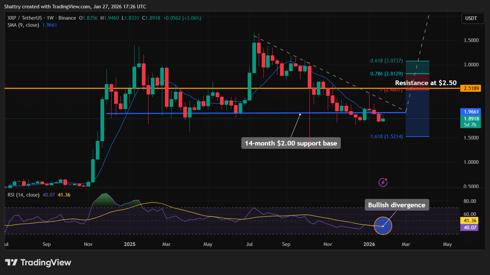490x275 pixels.
Task: Click the blue bullish divergence circle marker
Action: [383, 226]
